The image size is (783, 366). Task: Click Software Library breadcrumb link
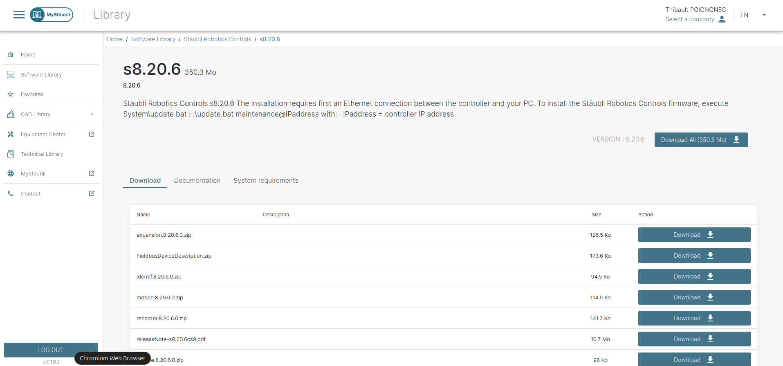(153, 39)
